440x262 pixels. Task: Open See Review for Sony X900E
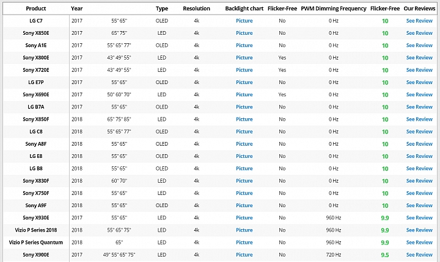[x=419, y=255]
